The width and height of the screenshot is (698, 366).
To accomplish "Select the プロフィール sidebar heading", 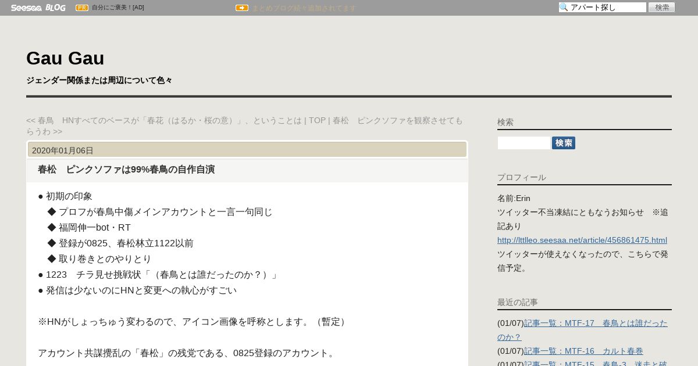I will click(522, 177).
